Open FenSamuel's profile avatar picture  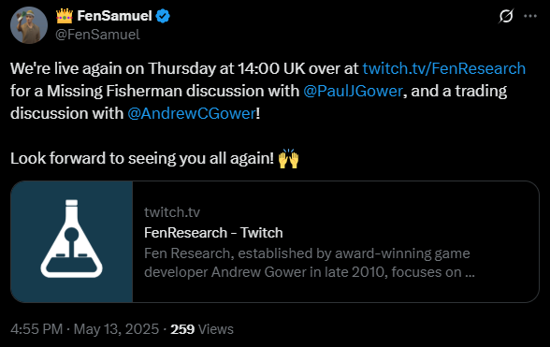pos(29,25)
